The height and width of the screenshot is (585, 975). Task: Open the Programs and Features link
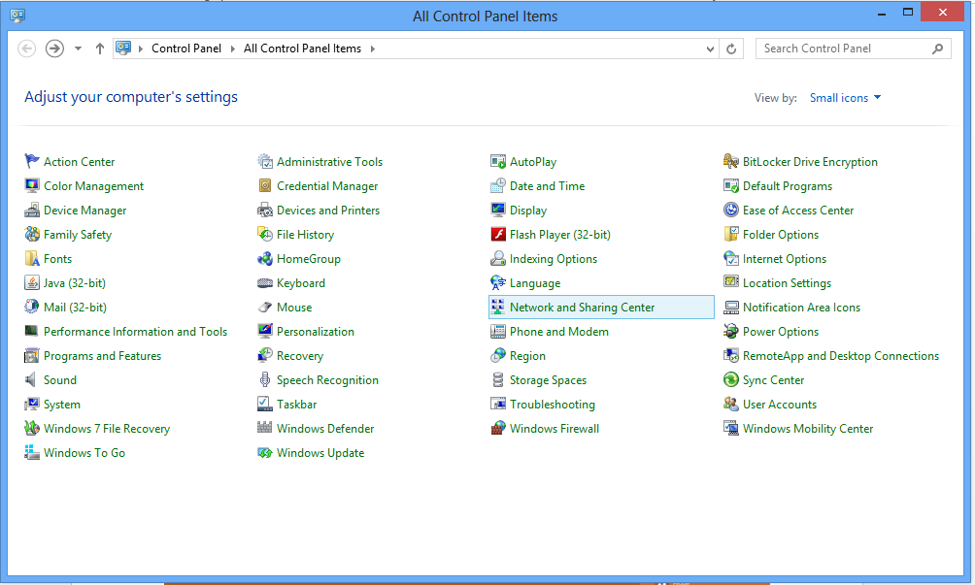(x=102, y=356)
